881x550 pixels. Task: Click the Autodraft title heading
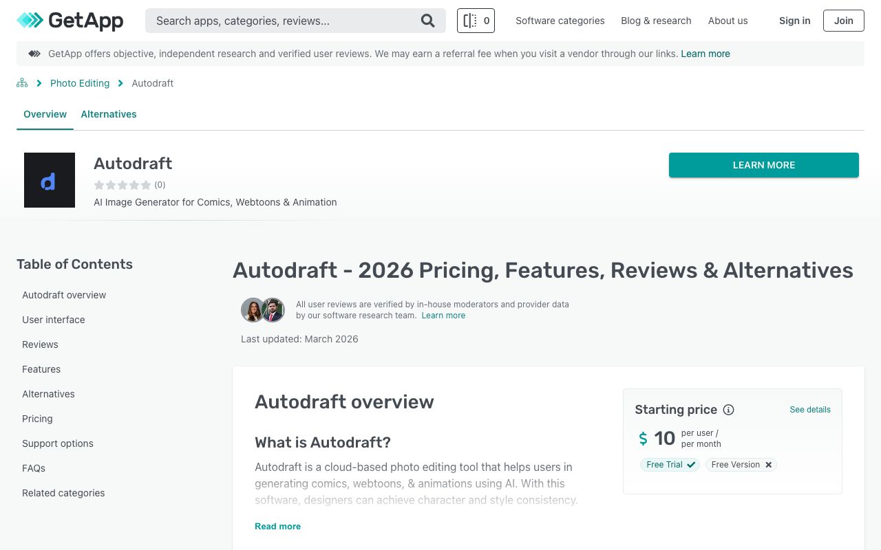click(133, 164)
